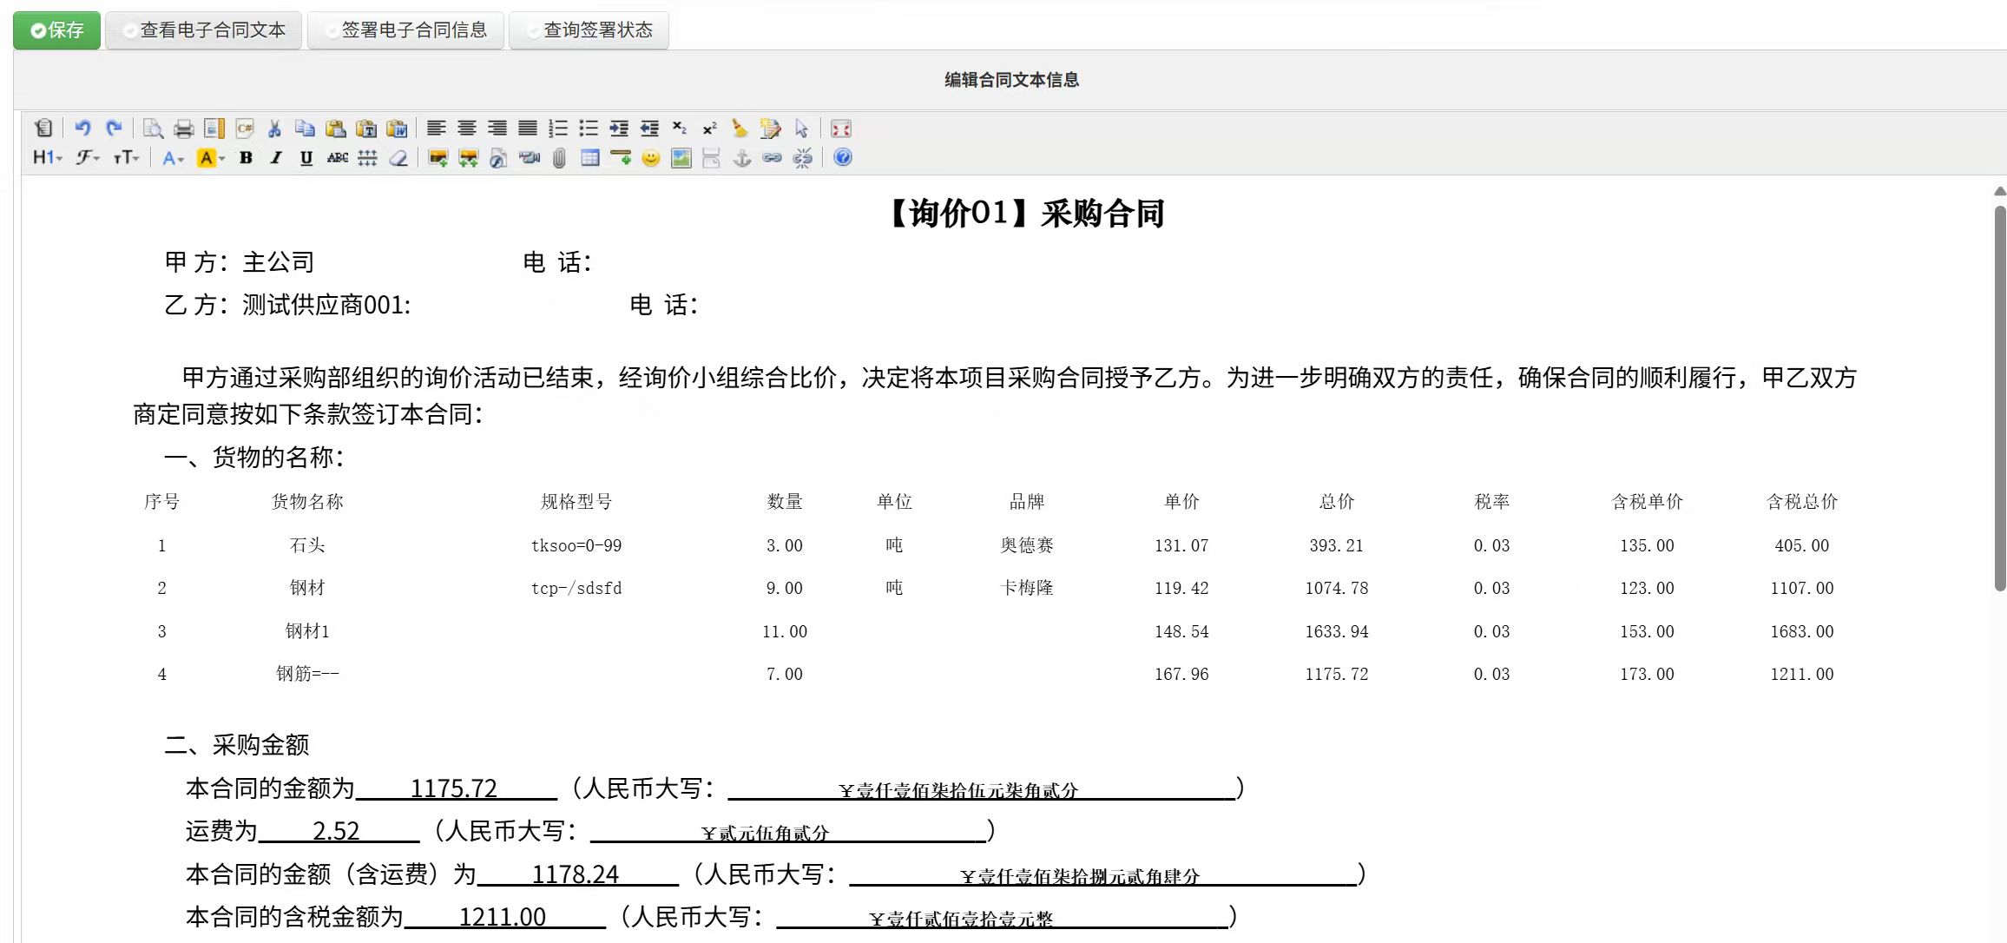
Task: Insert a table into the contract
Action: [589, 157]
